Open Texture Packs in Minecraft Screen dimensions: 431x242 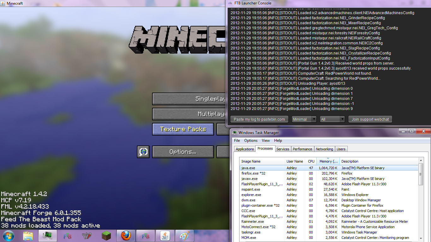[x=183, y=129]
